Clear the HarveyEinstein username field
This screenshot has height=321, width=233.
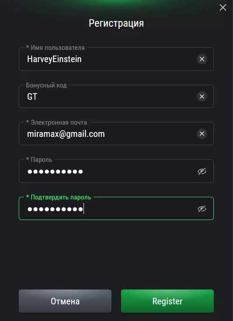202,59
